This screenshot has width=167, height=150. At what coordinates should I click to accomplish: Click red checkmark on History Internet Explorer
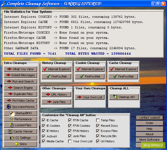(45, 69)
